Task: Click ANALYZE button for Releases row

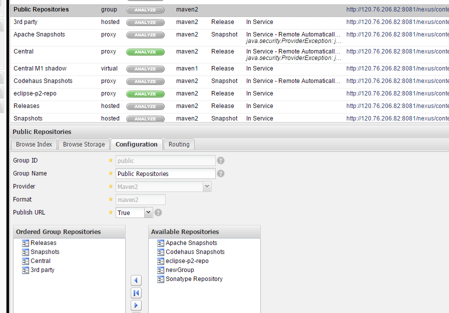Action: coord(146,106)
